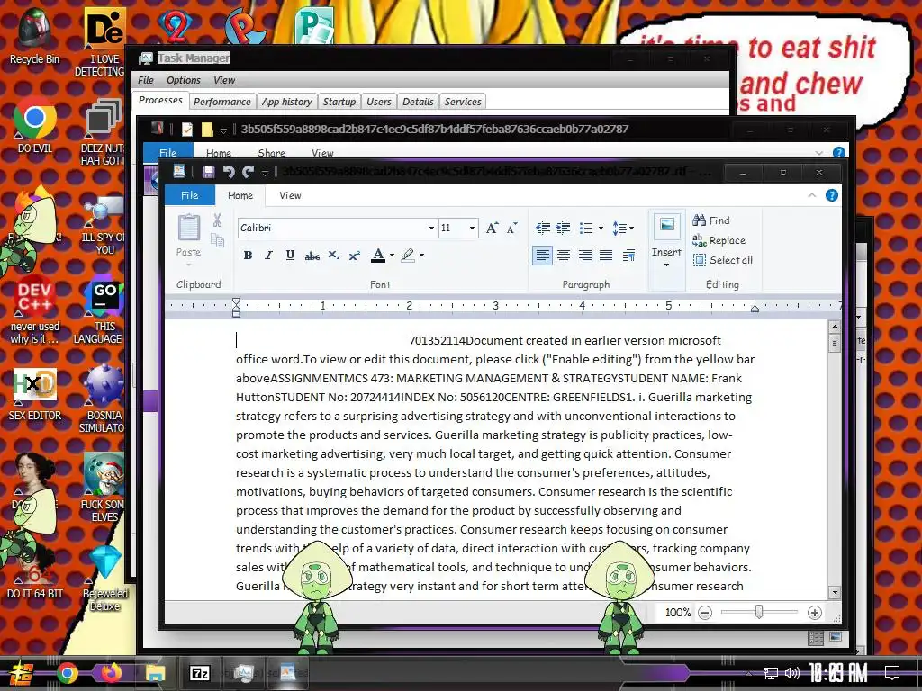
Task: Save the document from quick access toolbar
Action: (x=208, y=172)
